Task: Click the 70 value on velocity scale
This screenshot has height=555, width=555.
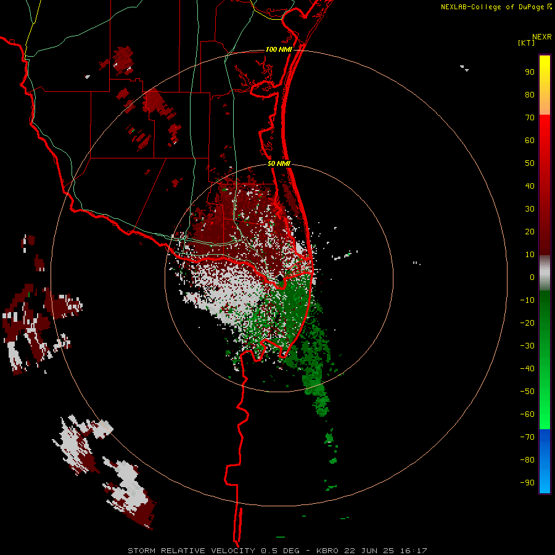Action: (530, 118)
